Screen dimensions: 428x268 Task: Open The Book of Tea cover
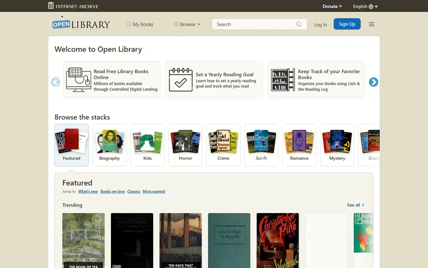click(x=84, y=240)
